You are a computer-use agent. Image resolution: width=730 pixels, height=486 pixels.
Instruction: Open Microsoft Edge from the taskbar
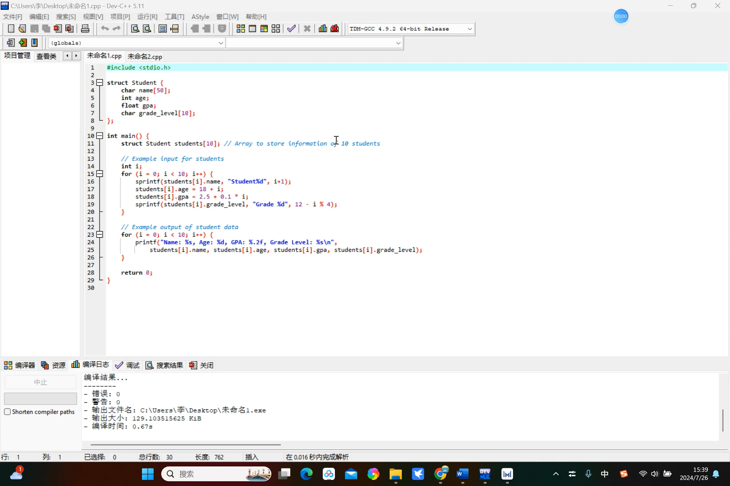[306, 474]
